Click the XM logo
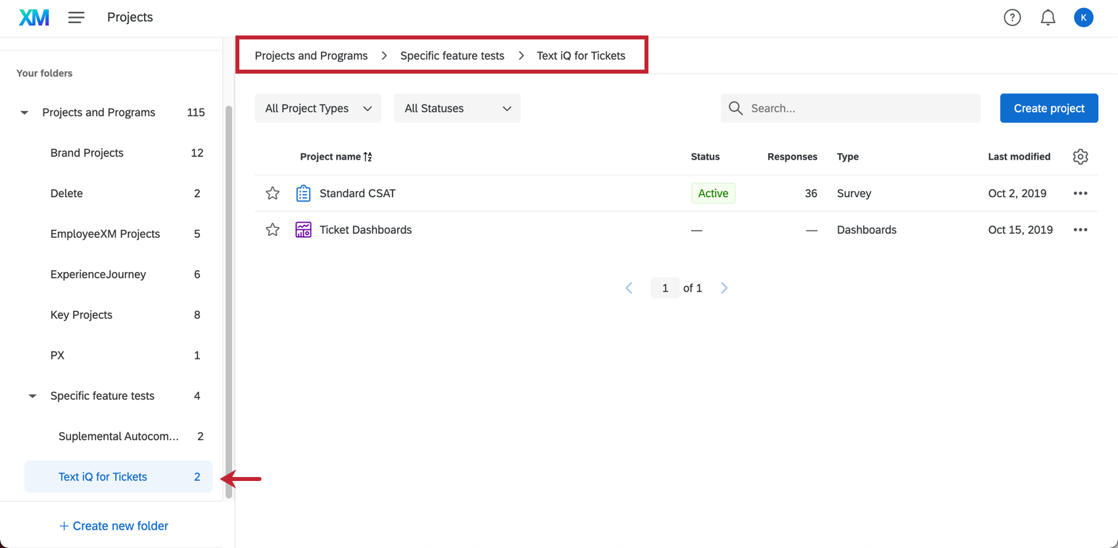 pyautogui.click(x=34, y=18)
